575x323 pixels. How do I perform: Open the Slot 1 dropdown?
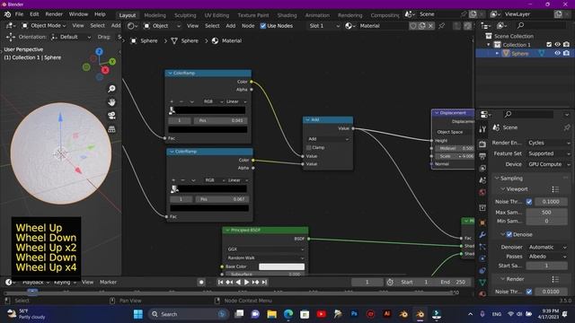pyautogui.click(x=323, y=26)
